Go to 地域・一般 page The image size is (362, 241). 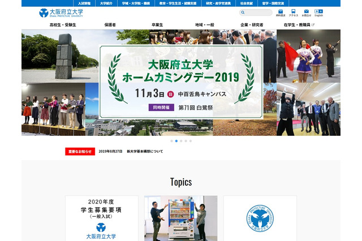tap(205, 25)
